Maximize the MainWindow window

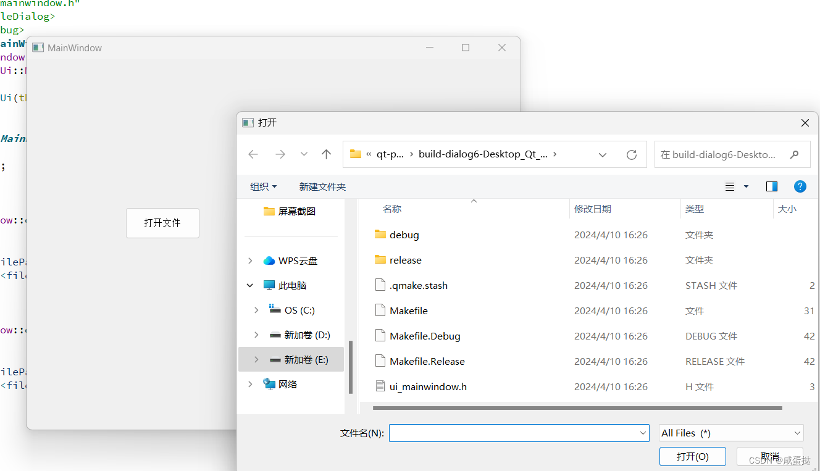pyautogui.click(x=466, y=48)
